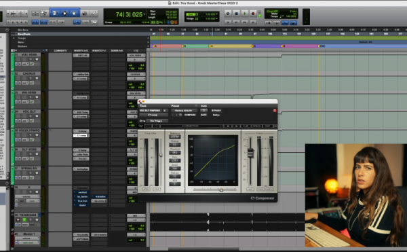Click the COMPARE button in plugin

190,115
